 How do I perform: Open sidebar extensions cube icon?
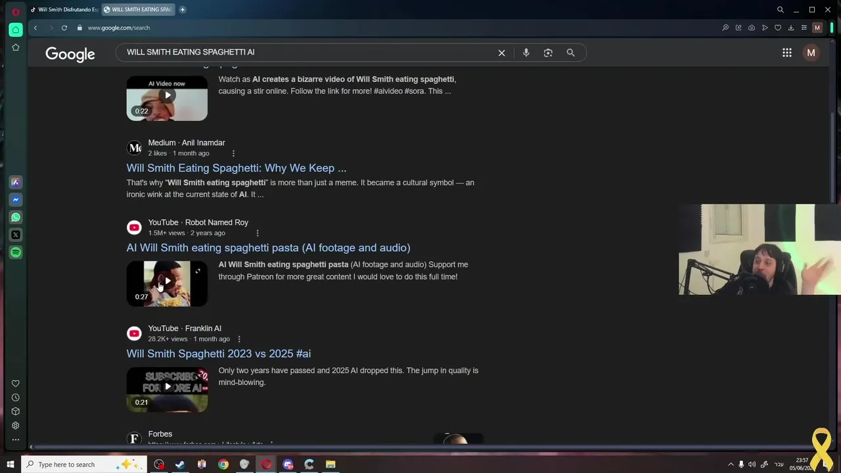click(x=16, y=411)
